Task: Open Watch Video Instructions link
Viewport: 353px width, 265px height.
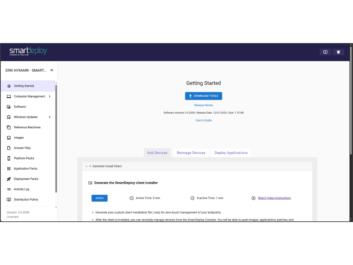Action: pyautogui.click(x=274, y=198)
